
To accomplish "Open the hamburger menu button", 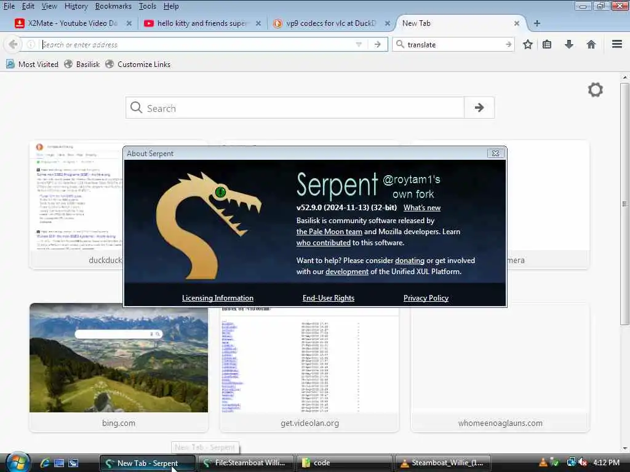I will 617,44.
